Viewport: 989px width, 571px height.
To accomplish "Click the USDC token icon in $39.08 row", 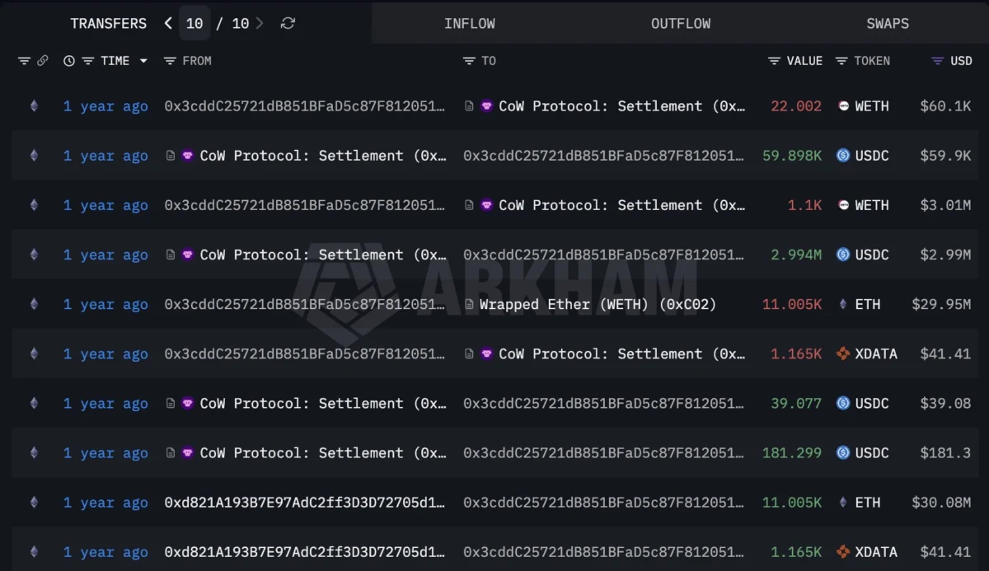I will [843, 403].
